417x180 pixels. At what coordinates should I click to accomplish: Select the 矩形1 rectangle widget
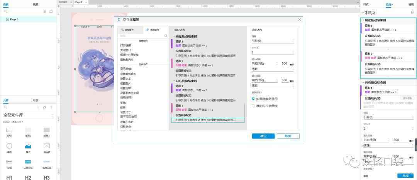click(x=9, y=132)
